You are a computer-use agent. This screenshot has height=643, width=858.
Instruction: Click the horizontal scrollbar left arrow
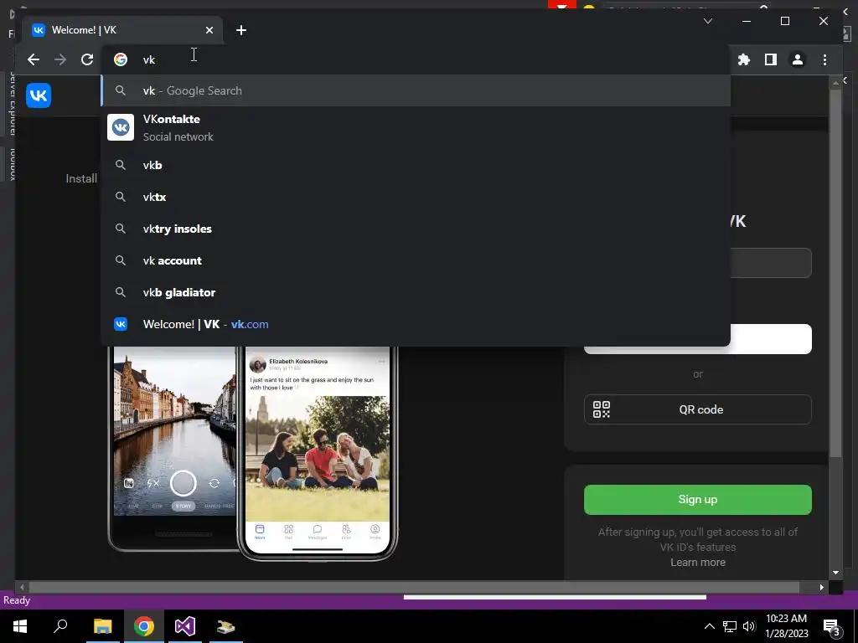click(22, 587)
